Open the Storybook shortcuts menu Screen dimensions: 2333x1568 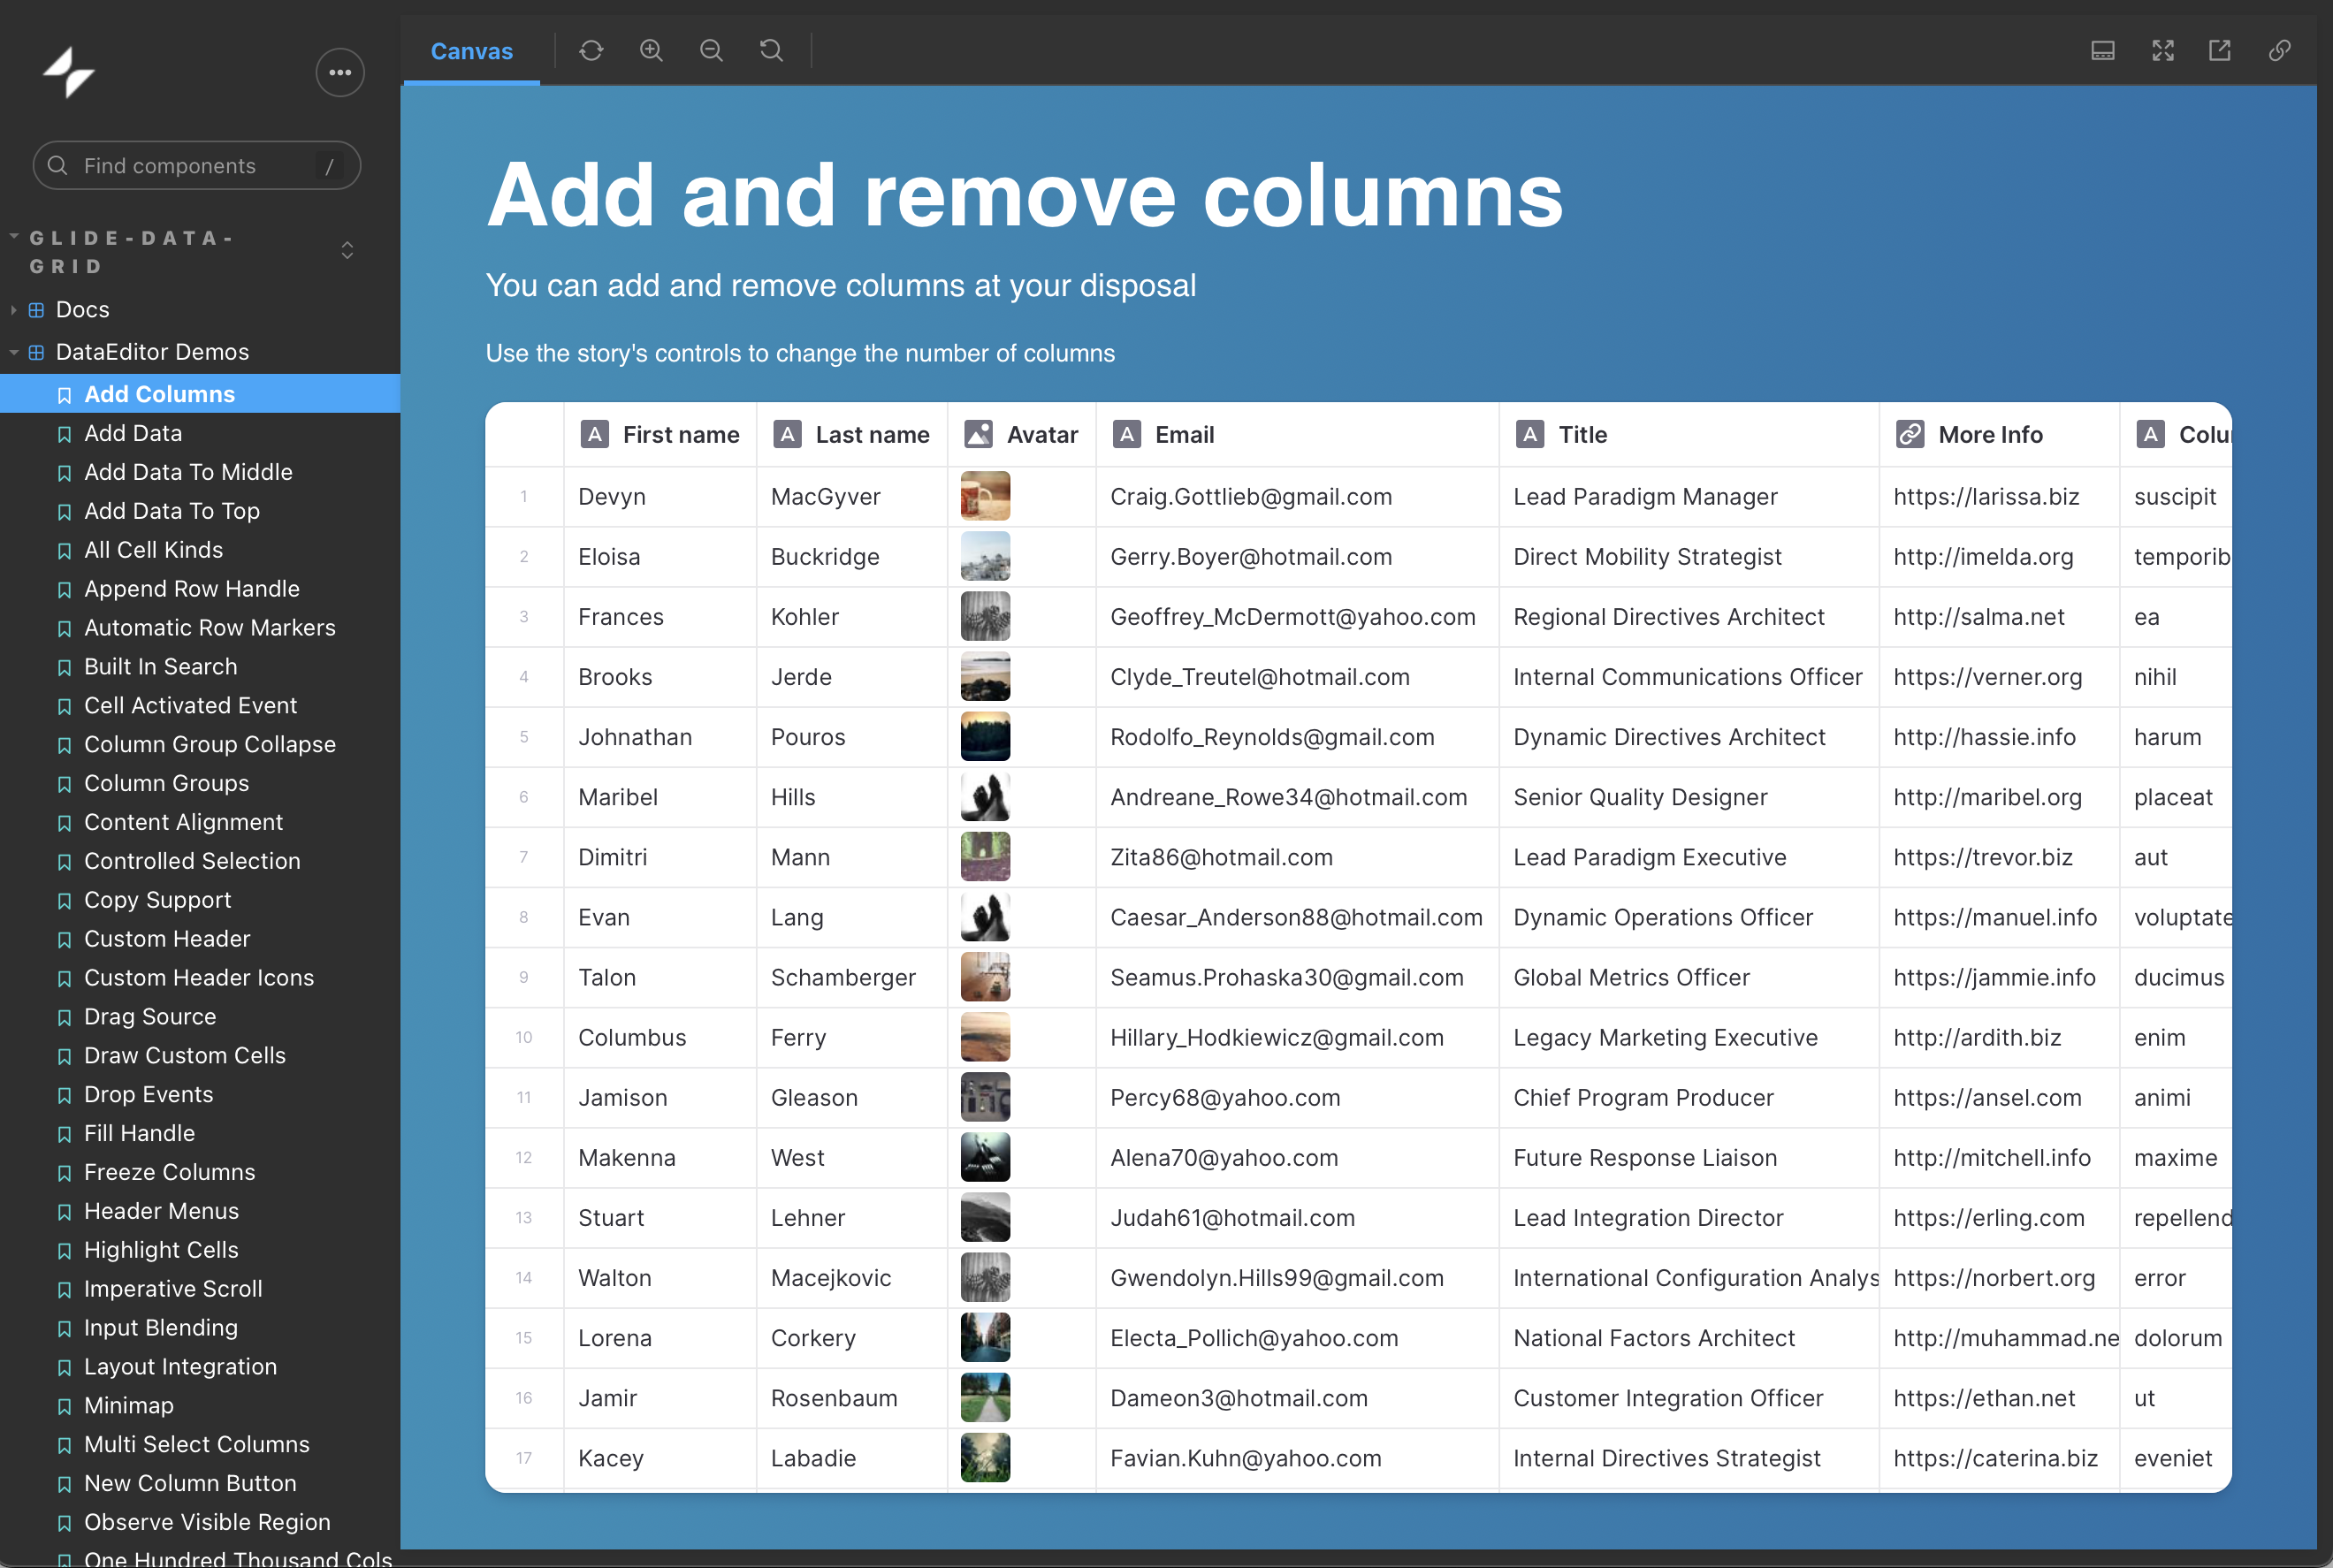tap(339, 72)
